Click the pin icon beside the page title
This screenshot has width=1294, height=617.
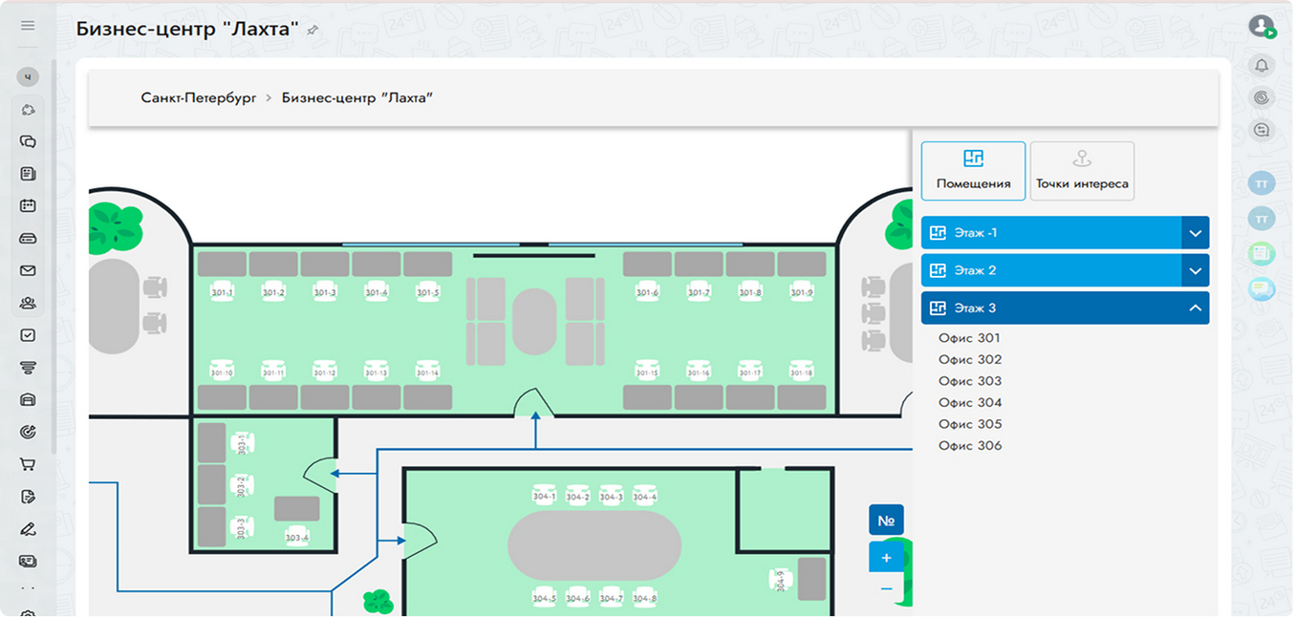[313, 31]
